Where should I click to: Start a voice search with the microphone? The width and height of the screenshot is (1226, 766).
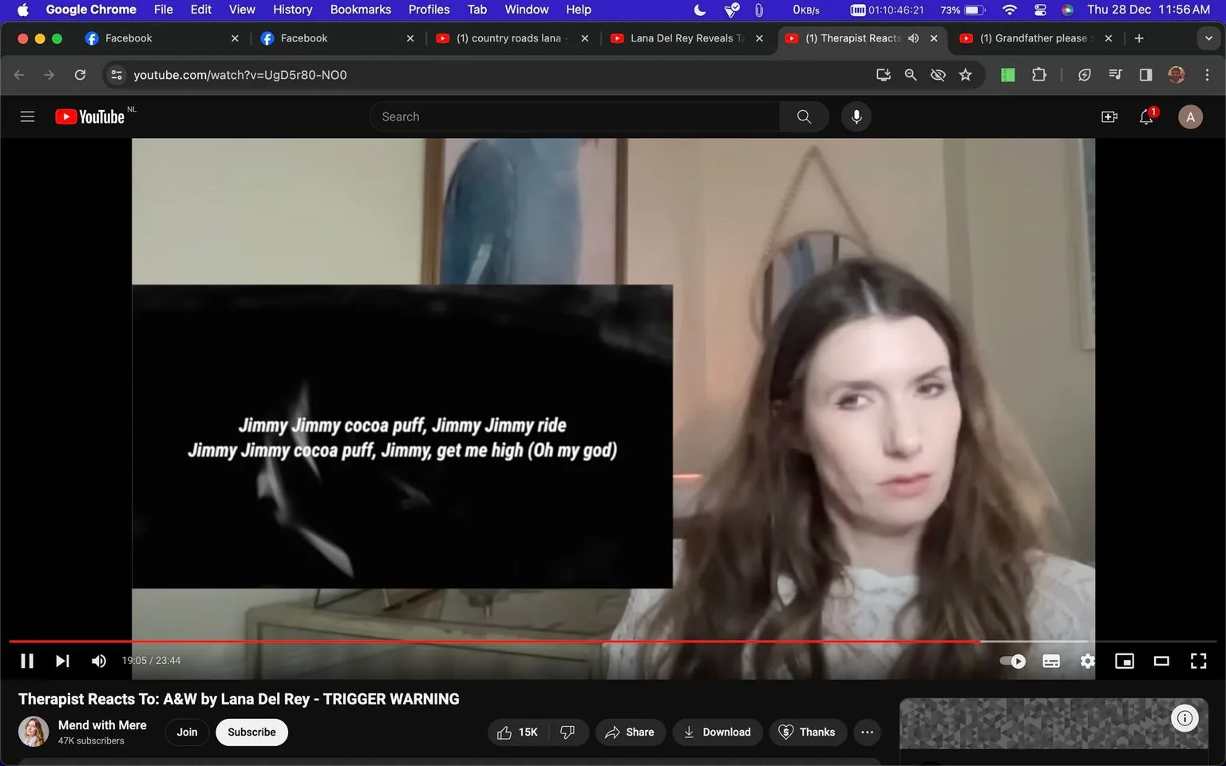coord(856,116)
